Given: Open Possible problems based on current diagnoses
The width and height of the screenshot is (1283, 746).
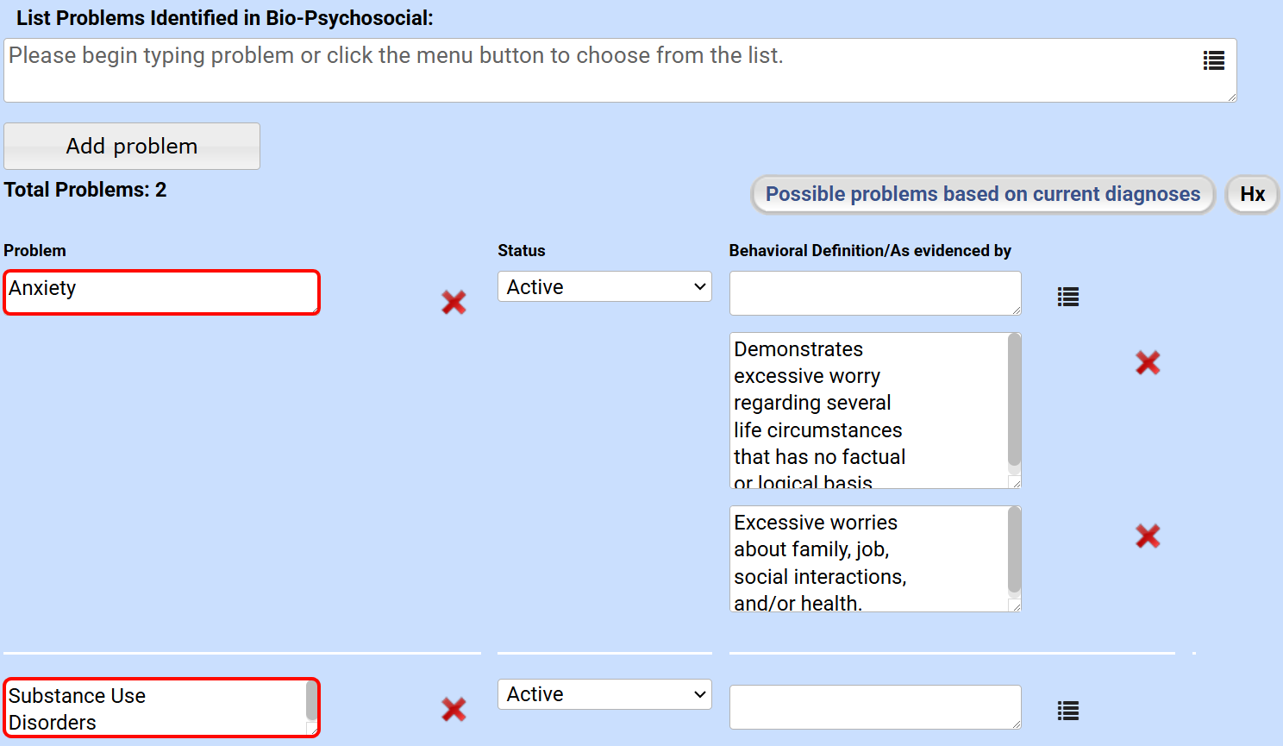Looking at the screenshot, I should pyautogui.click(x=982, y=194).
